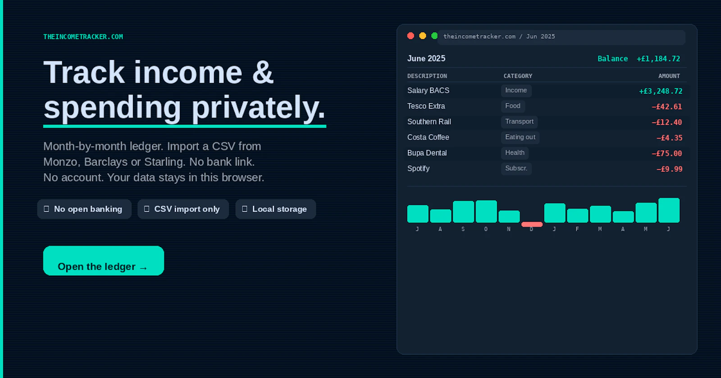Click the amount −£9.99
This screenshot has height=378, width=721.
point(669,169)
